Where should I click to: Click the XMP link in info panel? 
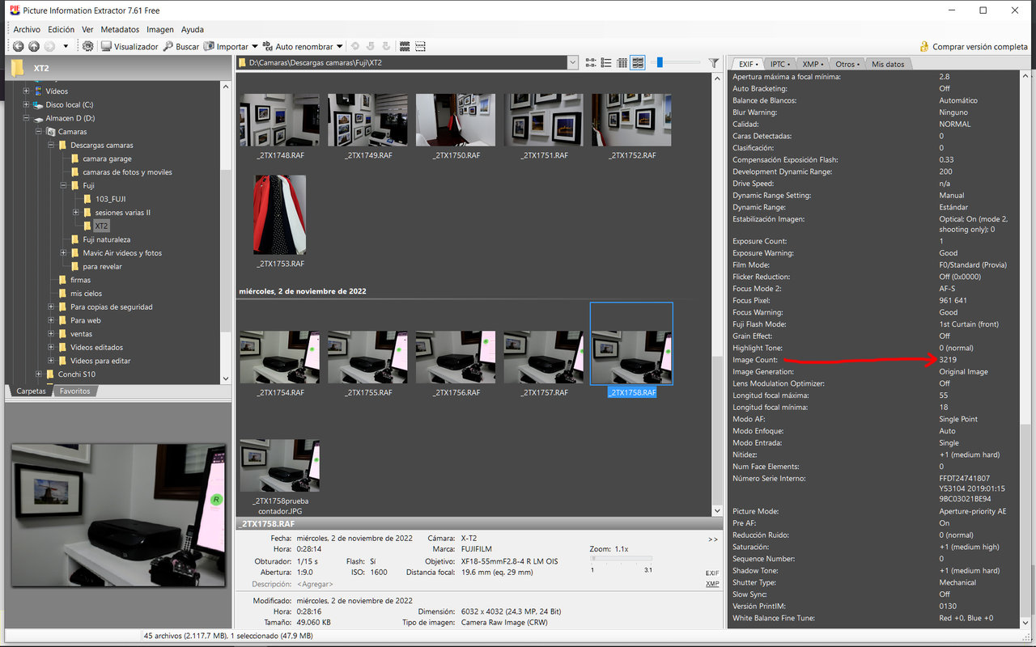click(x=712, y=584)
